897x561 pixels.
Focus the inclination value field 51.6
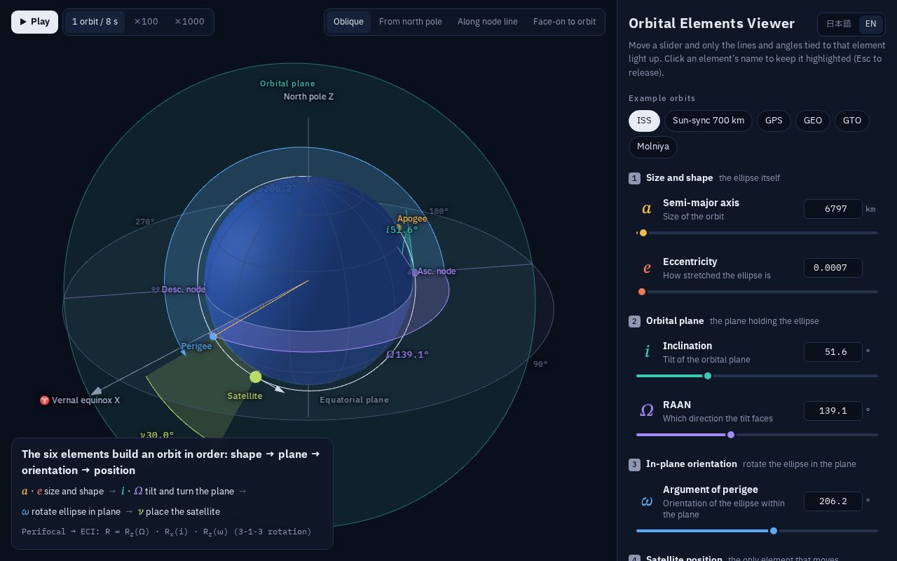[x=833, y=352]
